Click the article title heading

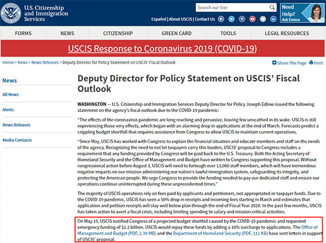(x=189, y=84)
